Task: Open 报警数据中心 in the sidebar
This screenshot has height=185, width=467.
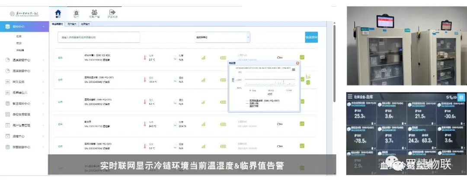Action: click(x=22, y=147)
